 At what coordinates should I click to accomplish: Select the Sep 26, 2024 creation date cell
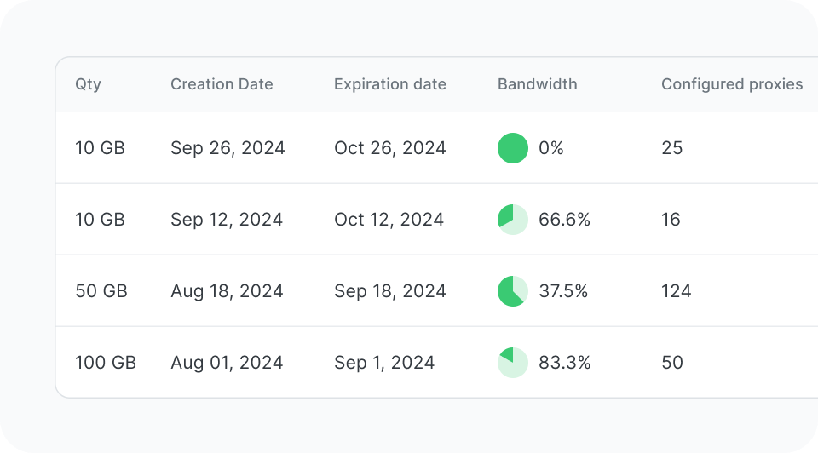pyautogui.click(x=228, y=148)
